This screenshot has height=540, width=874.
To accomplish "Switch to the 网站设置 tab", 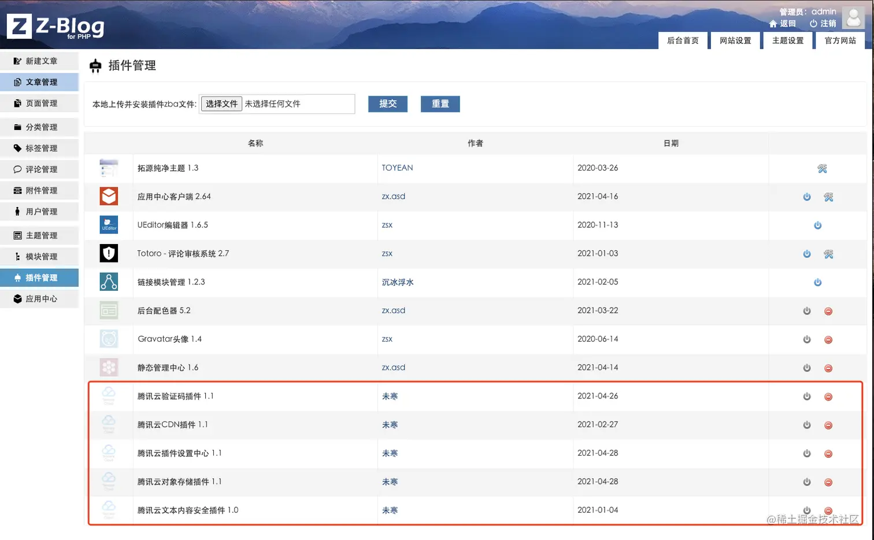I will [735, 40].
